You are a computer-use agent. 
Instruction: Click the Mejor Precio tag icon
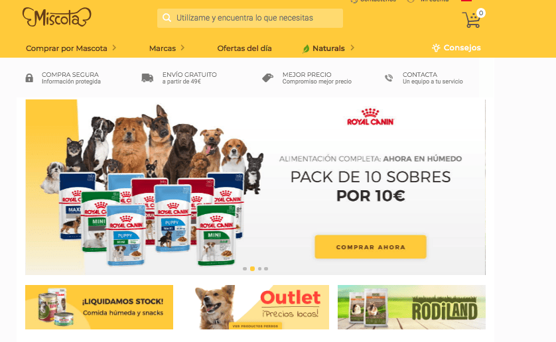(x=268, y=78)
